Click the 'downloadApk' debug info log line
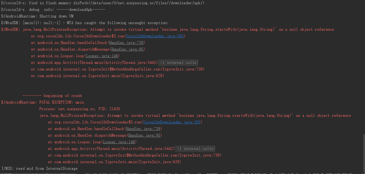Image resolution: width=365 pixels, height=174 pixels. point(53,10)
